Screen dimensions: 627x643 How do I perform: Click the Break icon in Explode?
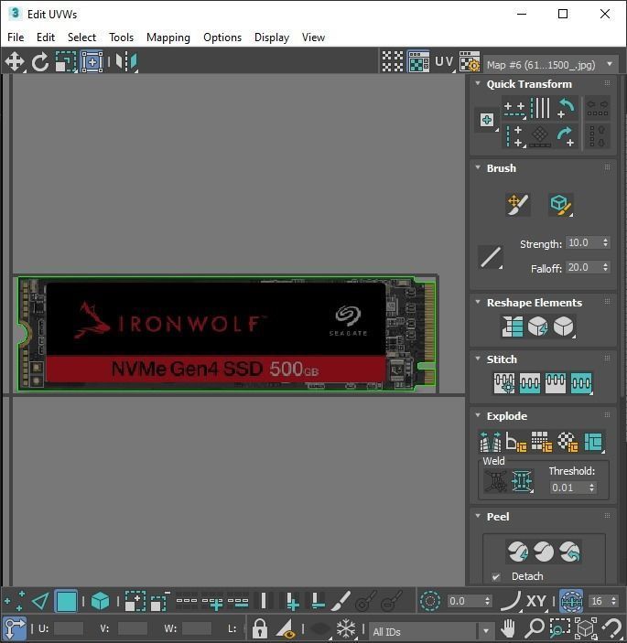pyautogui.click(x=491, y=441)
